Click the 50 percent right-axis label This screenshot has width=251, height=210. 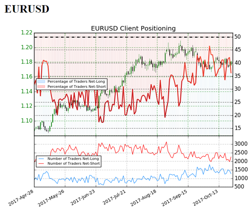[x=238, y=37]
